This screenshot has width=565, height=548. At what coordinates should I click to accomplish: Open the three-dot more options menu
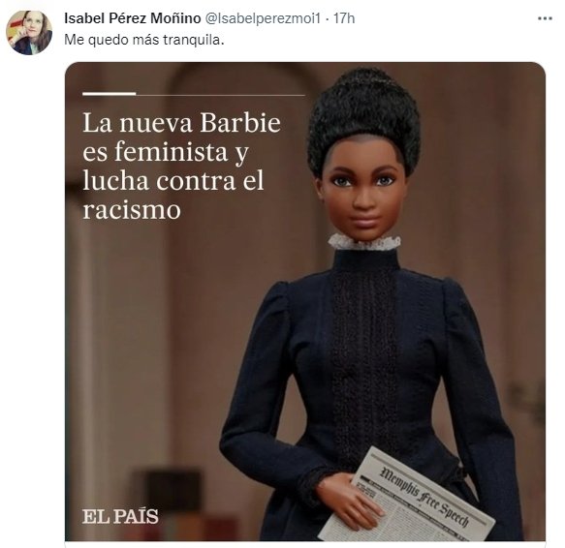pyautogui.click(x=545, y=18)
